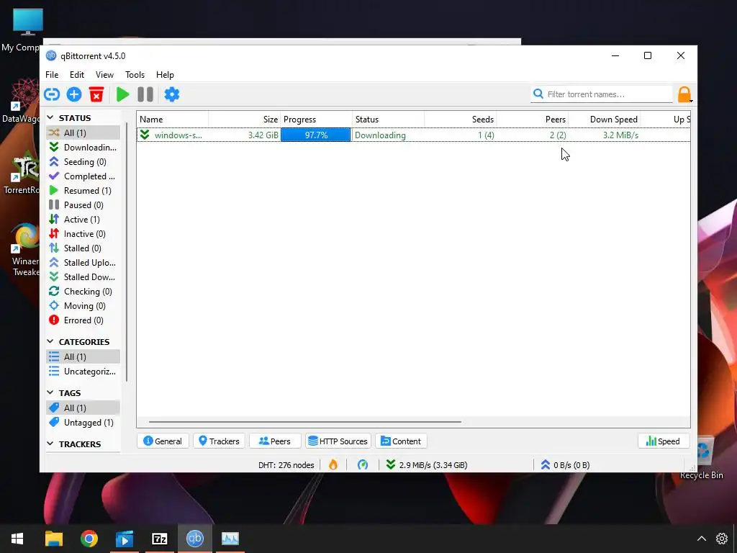Open the Help menu
Image resolution: width=737 pixels, height=553 pixels.
pyautogui.click(x=165, y=75)
